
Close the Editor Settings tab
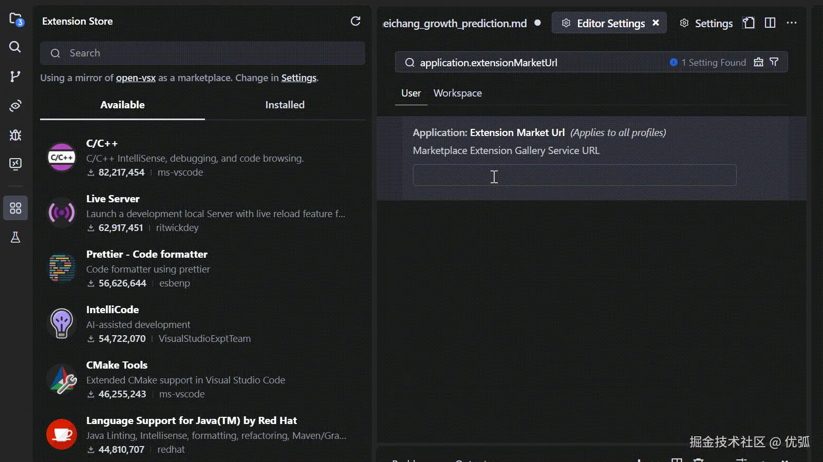click(x=656, y=23)
